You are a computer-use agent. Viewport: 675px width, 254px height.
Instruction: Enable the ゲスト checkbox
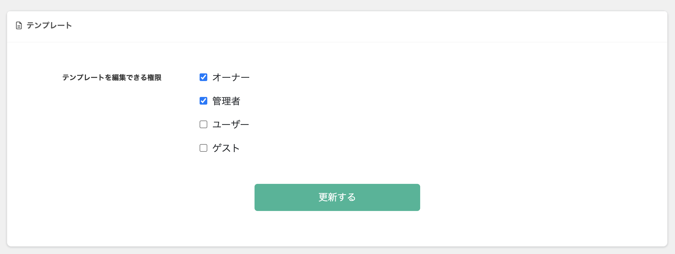pyautogui.click(x=203, y=148)
